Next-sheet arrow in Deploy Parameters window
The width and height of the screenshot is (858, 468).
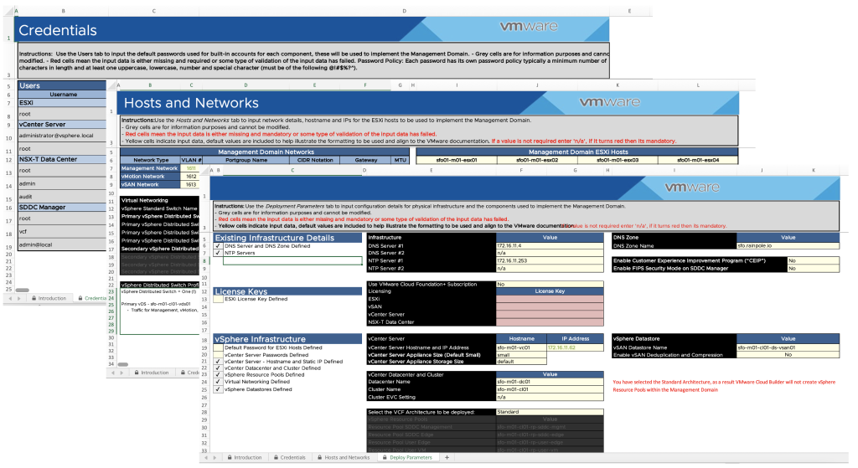215,458
